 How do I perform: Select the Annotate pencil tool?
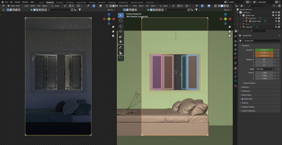[x=121, y=48]
